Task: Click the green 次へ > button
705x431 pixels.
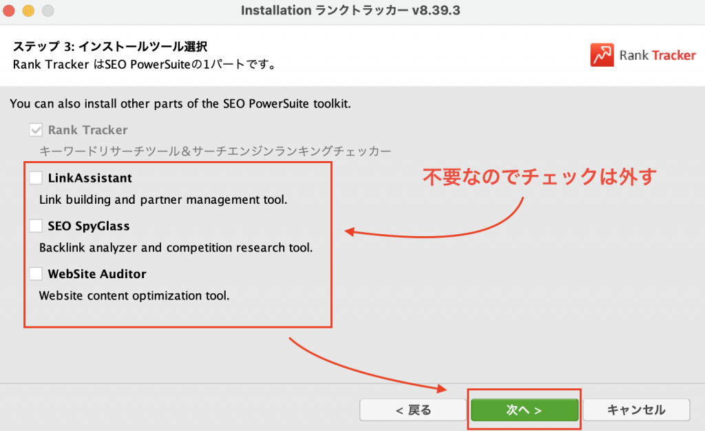Action: tap(524, 410)
